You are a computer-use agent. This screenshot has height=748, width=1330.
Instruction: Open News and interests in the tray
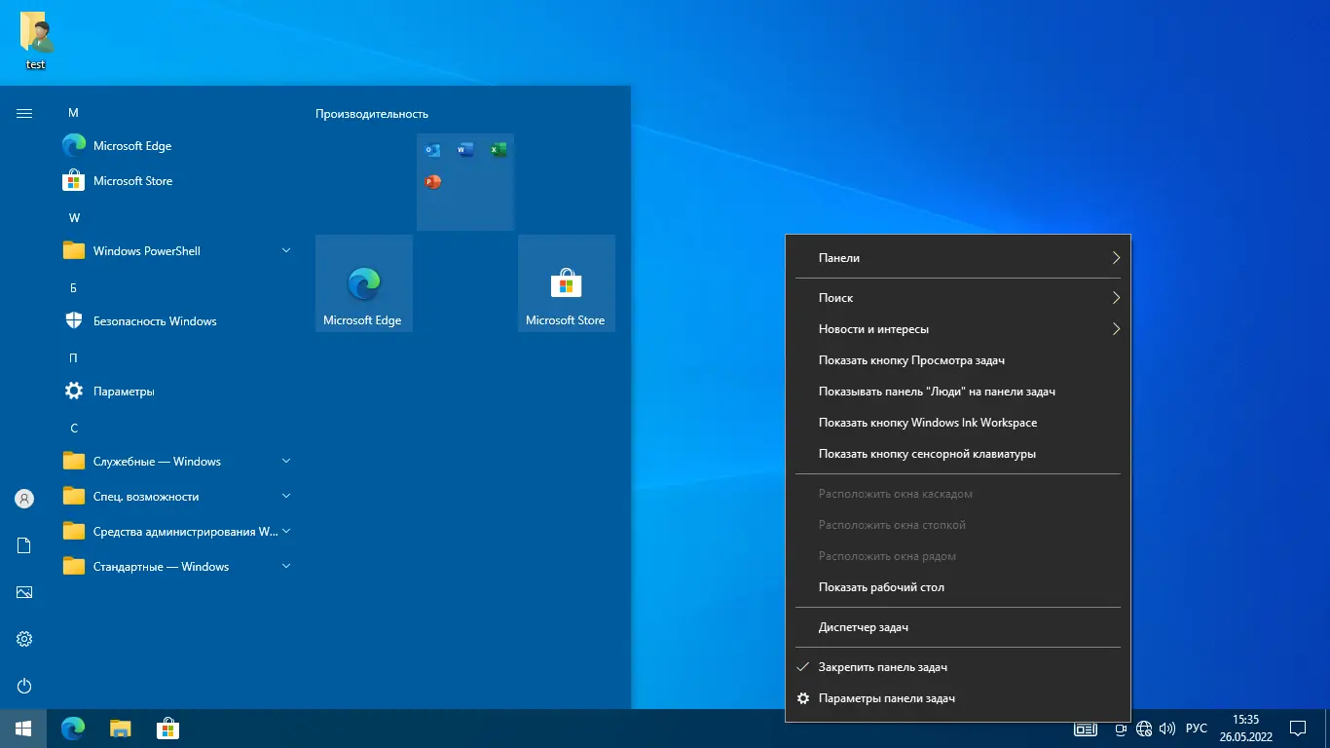[1085, 729]
